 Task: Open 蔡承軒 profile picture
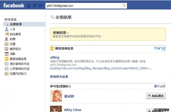56,96
